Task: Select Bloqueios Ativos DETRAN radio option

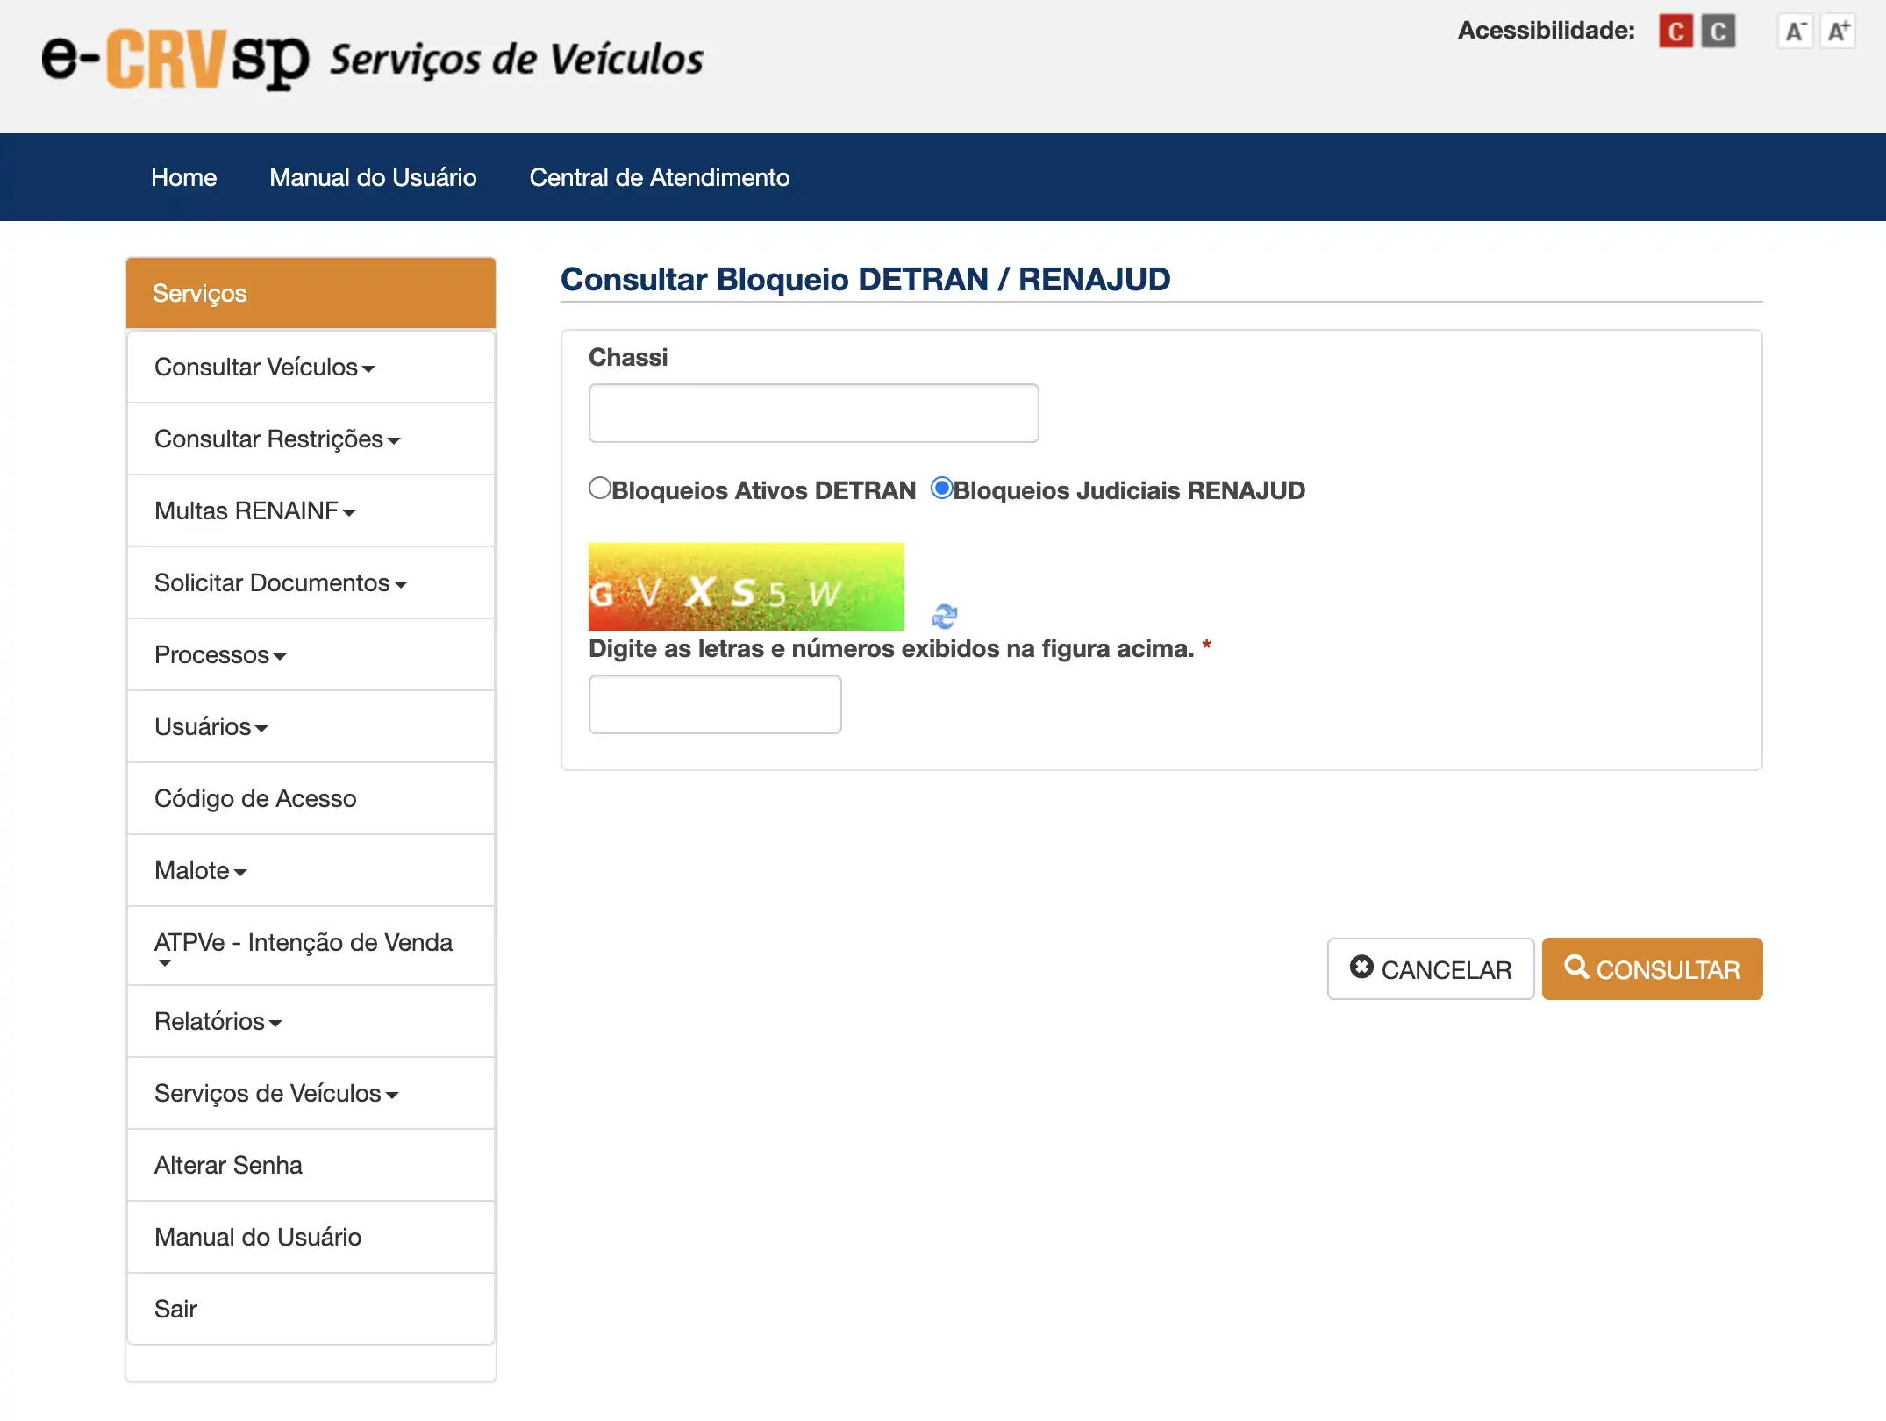Action: [600, 488]
